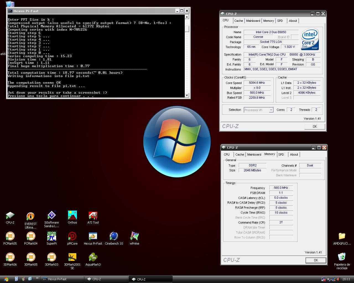Launch EVEREST Ultimate from the desktop

pyautogui.click(x=30, y=220)
